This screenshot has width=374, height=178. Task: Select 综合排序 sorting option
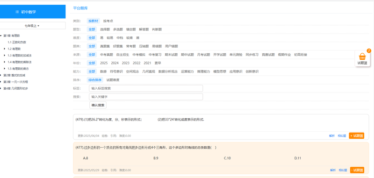pos(95,80)
